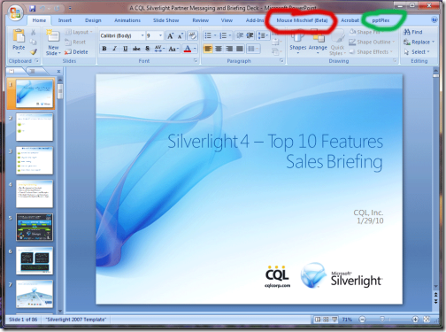Open the pptPlex tab
The height and width of the screenshot is (332, 446).
381,20
